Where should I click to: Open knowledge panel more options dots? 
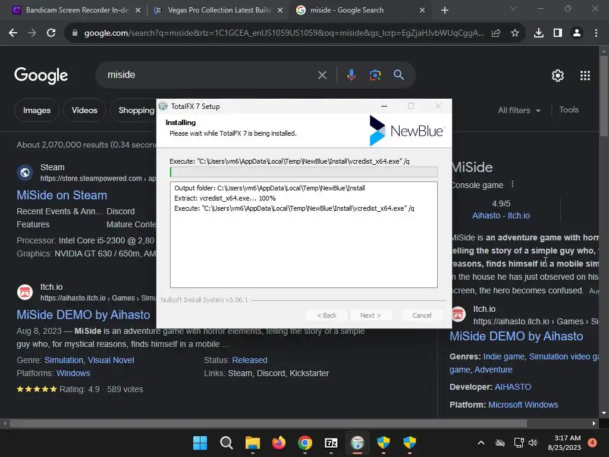pyautogui.click(x=513, y=184)
